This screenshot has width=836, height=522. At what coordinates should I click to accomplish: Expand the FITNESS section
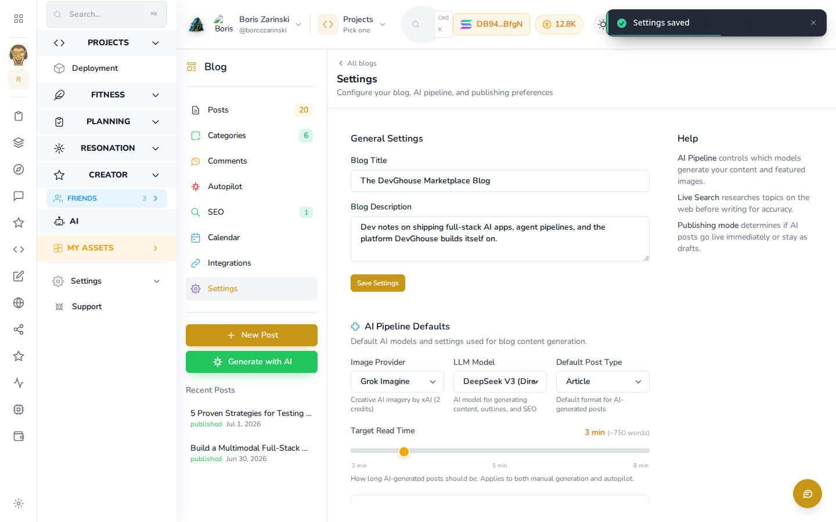pos(107,95)
